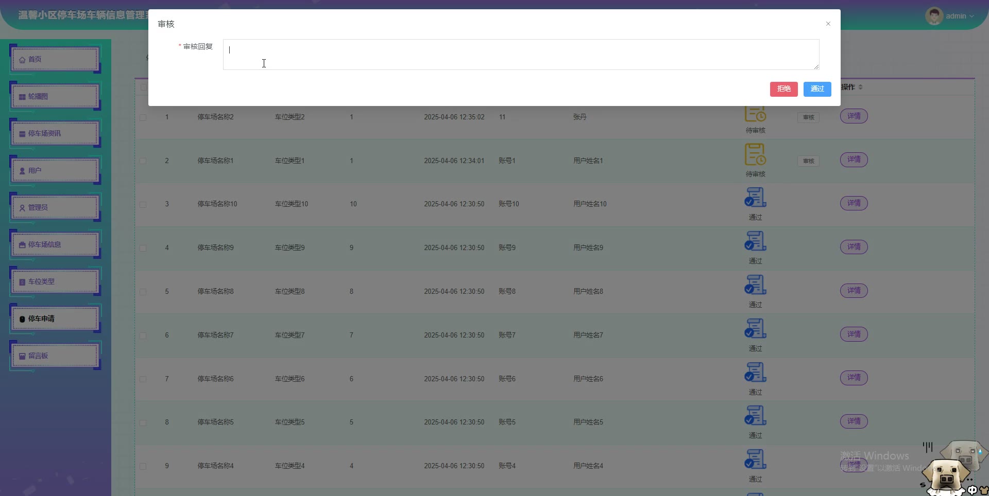Click the admin avatar picture

934,16
